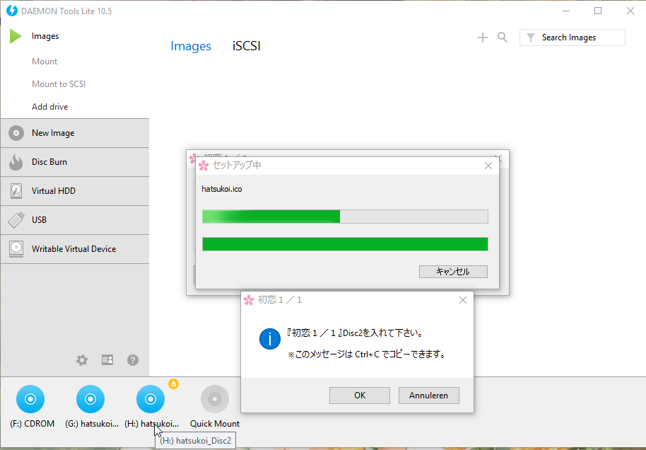Click the blue information icon in dialog
Image resolution: width=646 pixels, height=450 pixels.
coord(270,339)
